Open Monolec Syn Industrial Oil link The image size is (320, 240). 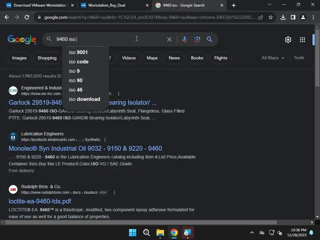(x=85, y=148)
